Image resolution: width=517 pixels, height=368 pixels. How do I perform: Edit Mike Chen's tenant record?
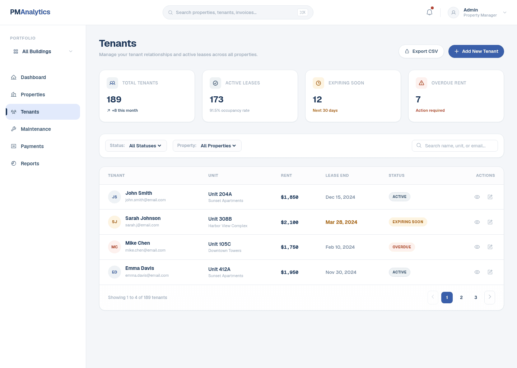[x=490, y=247]
